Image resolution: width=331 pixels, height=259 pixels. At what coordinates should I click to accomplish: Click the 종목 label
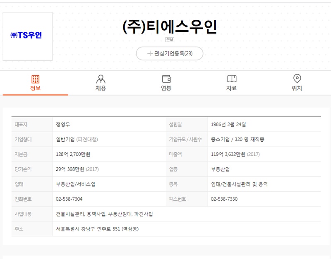click(x=173, y=184)
